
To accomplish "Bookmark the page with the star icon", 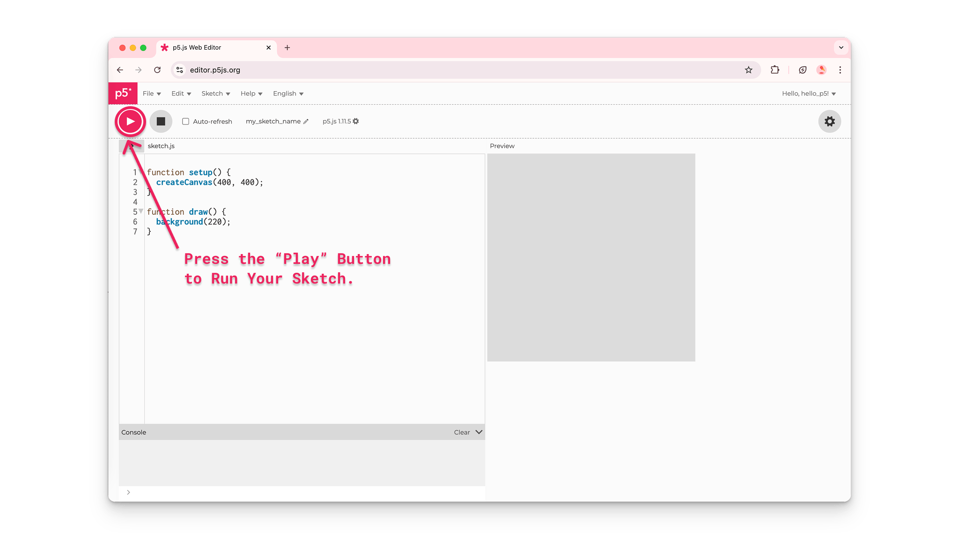I will pos(749,70).
